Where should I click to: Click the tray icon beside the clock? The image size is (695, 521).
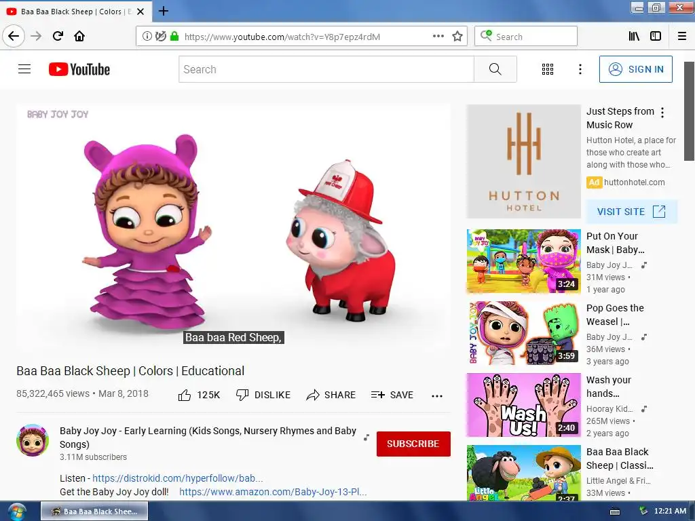point(643,512)
